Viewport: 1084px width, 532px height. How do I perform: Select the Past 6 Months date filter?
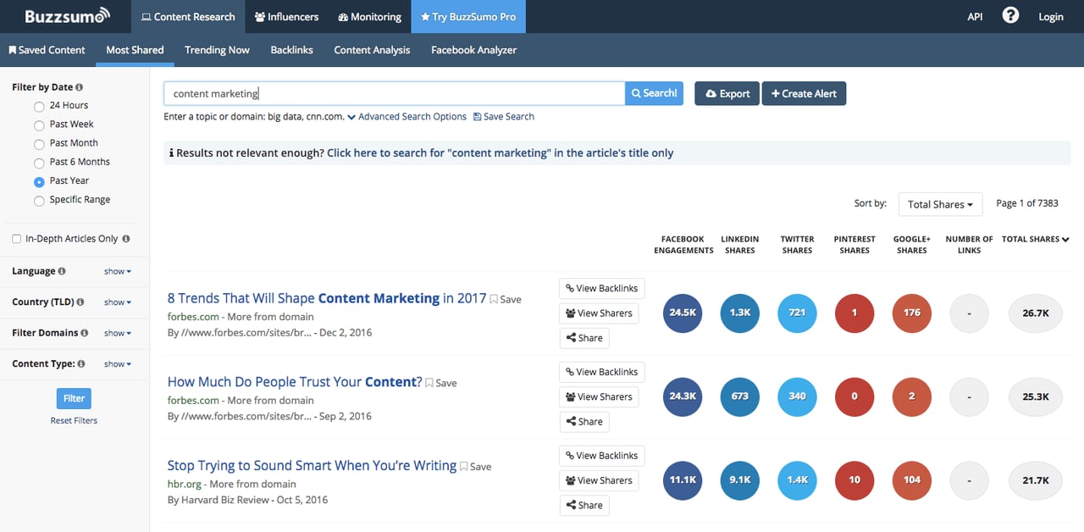[x=39, y=163]
